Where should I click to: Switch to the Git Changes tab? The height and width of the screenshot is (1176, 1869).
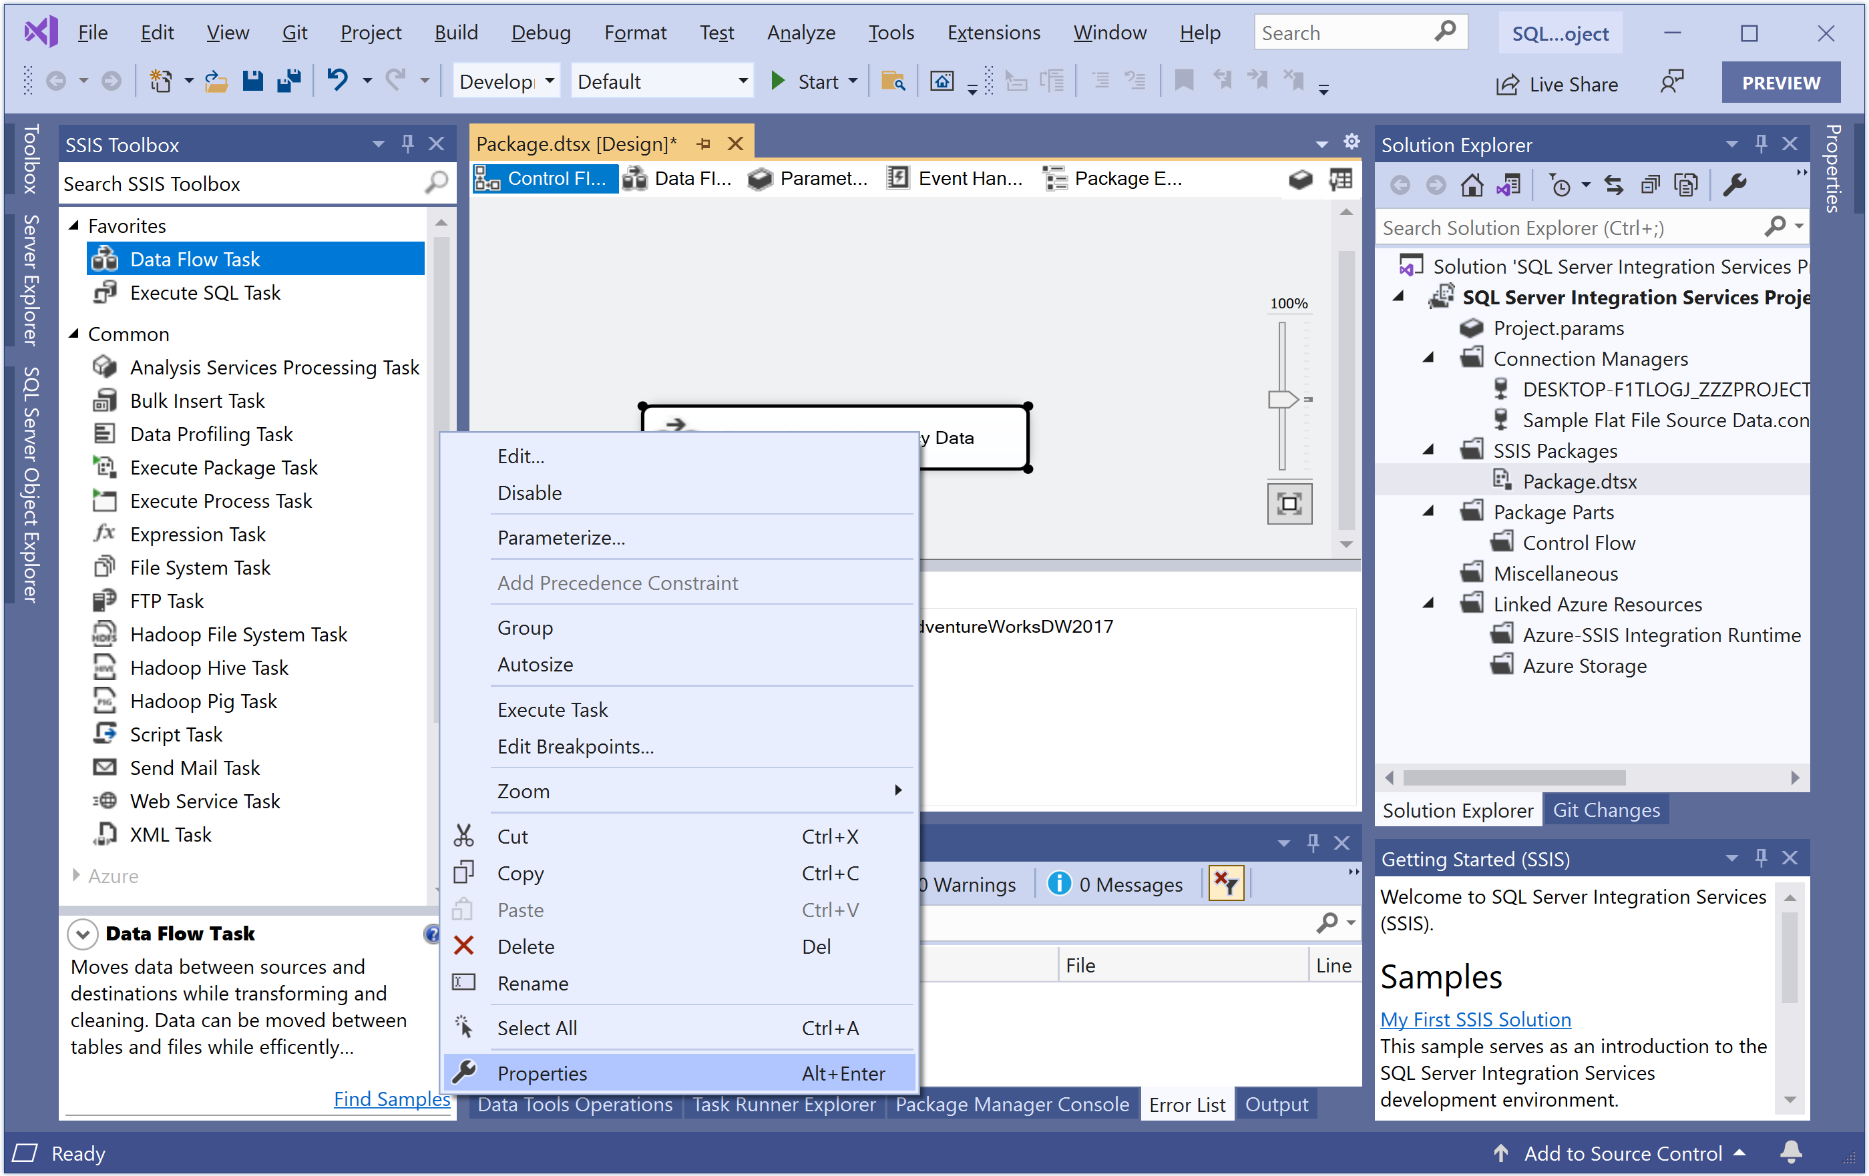(1605, 810)
